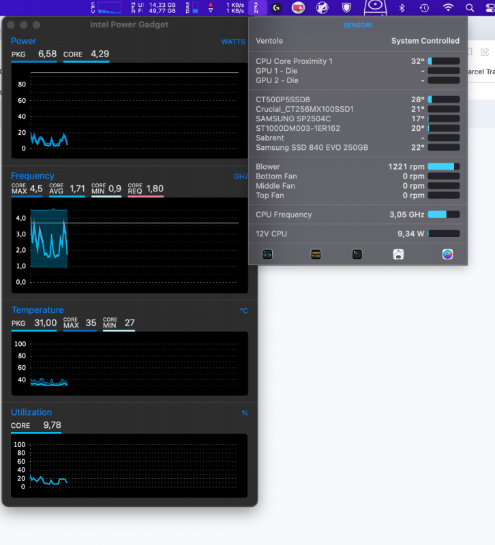Click the share icon in the background window
The image size is (495, 545).
coord(485,52)
